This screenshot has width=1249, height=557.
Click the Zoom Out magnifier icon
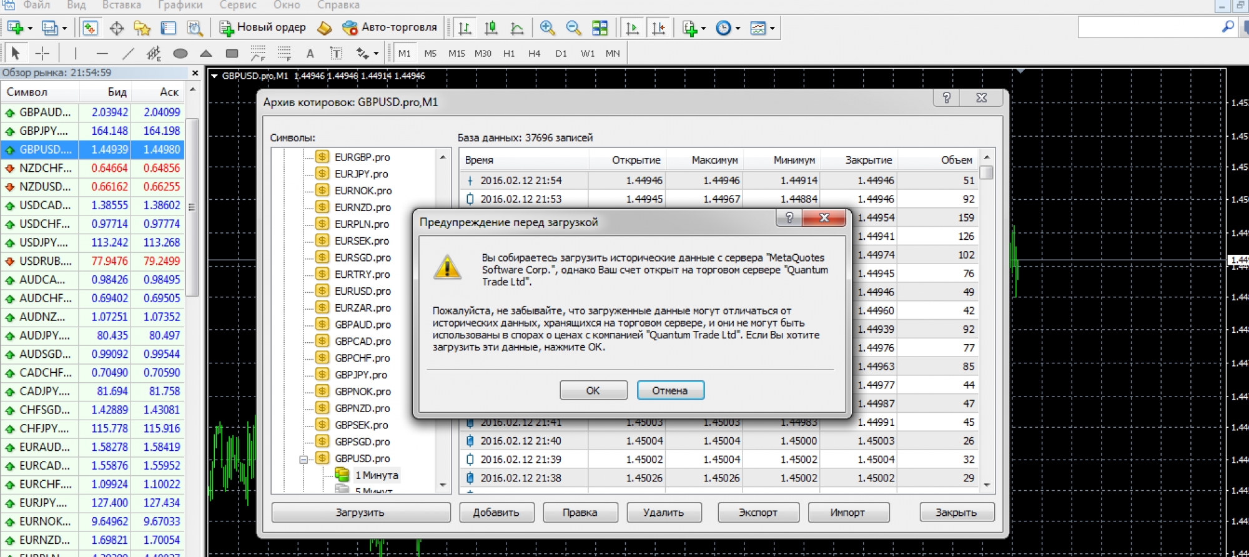(x=573, y=28)
